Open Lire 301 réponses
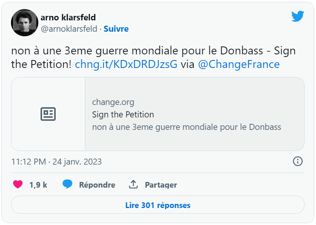The height and width of the screenshot is (225, 316). click(x=158, y=205)
